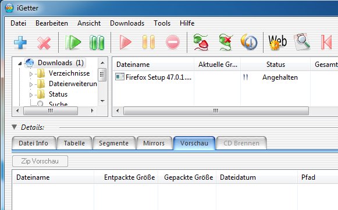The height and width of the screenshot is (210, 338).
Task: Open the scheduler clock icon
Action: pyautogui.click(x=249, y=42)
